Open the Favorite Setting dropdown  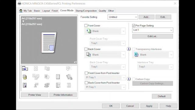[122, 17]
